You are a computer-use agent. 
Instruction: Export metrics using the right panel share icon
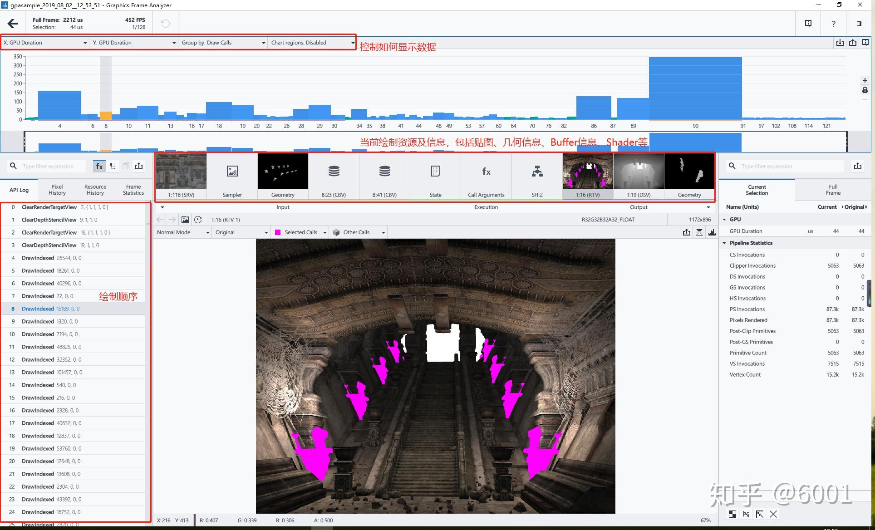(857, 166)
